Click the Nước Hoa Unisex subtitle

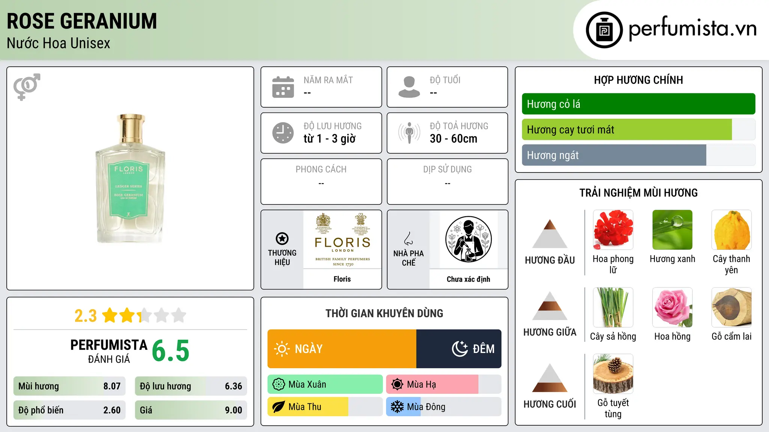(x=59, y=43)
